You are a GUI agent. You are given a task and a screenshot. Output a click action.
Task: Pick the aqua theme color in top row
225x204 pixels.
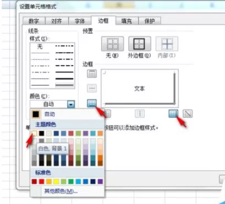[x=93, y=133]
